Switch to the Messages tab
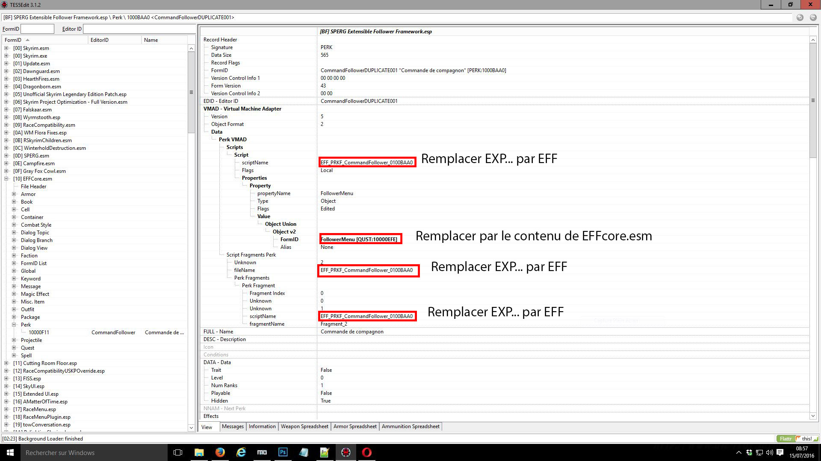The width and height of the screenshot is (821, 461). (233, 426)
